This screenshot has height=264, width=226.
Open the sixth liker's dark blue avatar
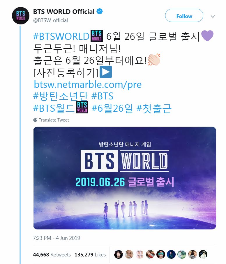(171, 254)
